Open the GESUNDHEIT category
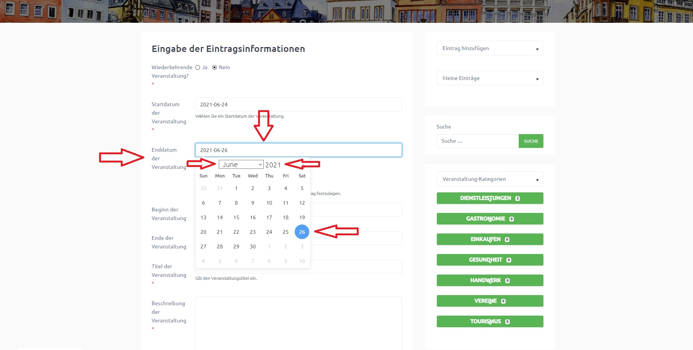Image resolution: width=693 pixels, height=350 pixels. click(x=490, y=260)
